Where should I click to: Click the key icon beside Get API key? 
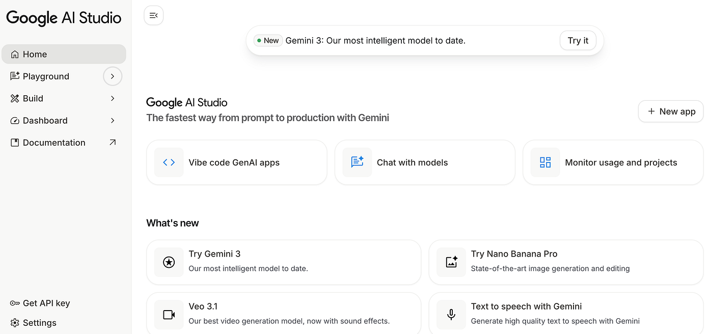tap(15, 303)
